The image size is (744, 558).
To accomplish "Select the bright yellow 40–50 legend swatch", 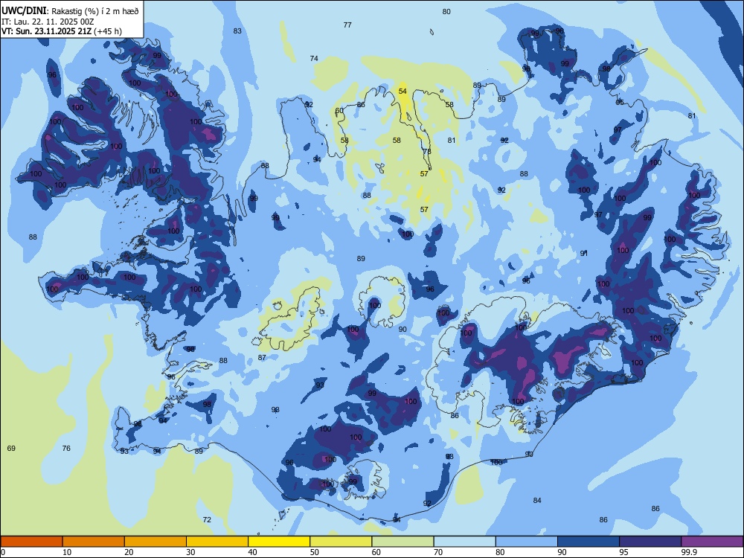I will pos(279,542).
